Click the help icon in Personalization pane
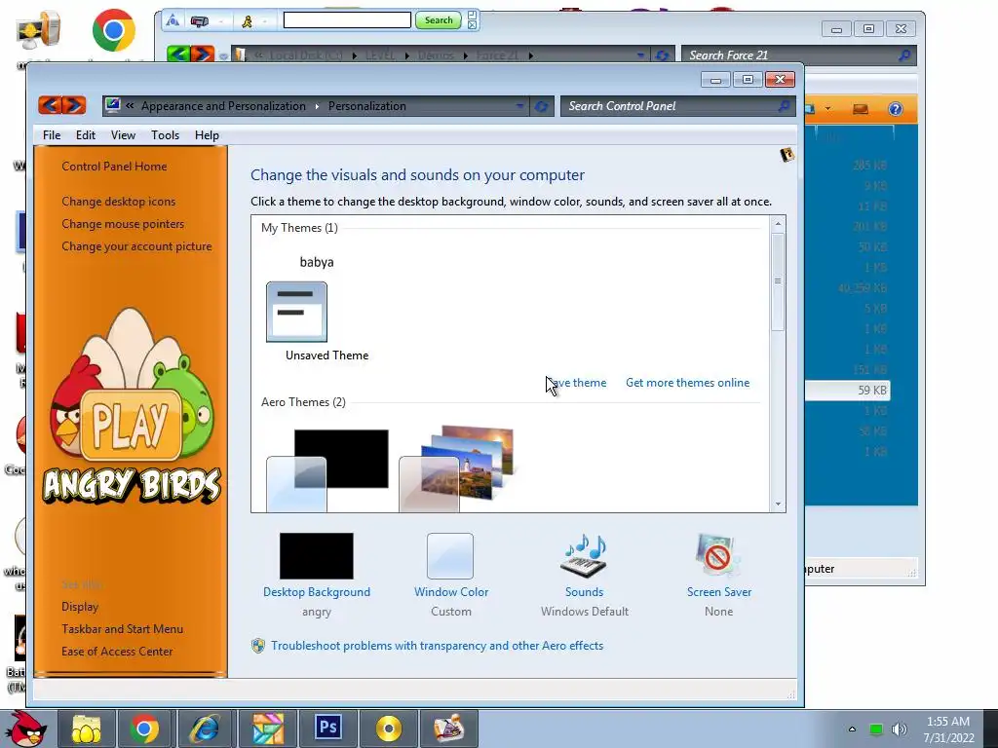This screenshot has width=998, height=748. click(x=787, y=155)
